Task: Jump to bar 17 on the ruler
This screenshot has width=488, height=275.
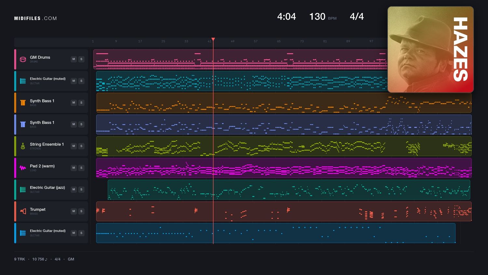Action: [x=140, y=41]
